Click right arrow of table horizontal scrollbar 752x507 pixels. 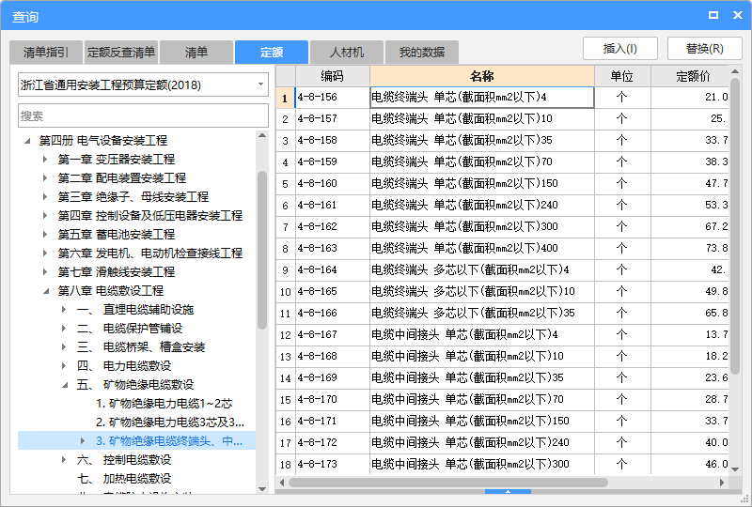[x=722, y=483]
